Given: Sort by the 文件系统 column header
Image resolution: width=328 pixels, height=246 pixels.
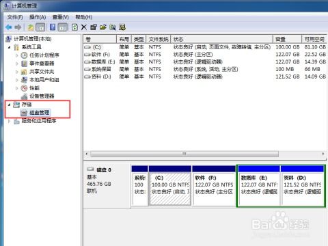Looking at the screenshot, I should point(159,39).
